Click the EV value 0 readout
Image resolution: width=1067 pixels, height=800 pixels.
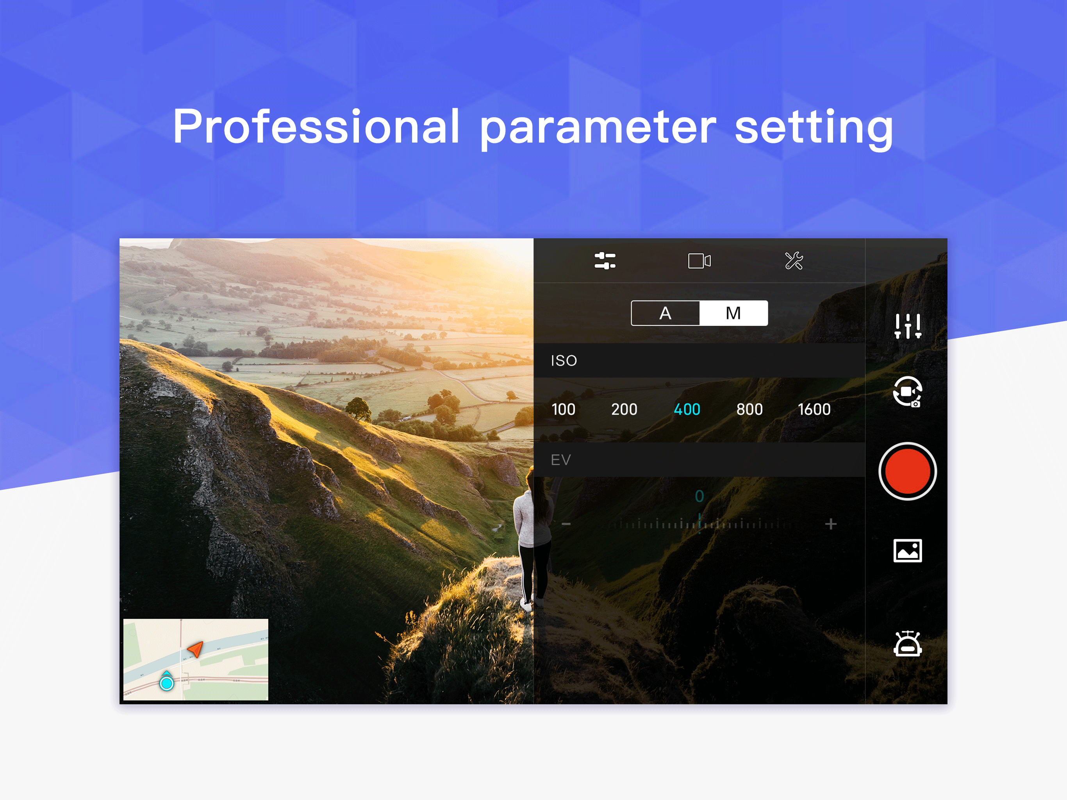point(699,496)
